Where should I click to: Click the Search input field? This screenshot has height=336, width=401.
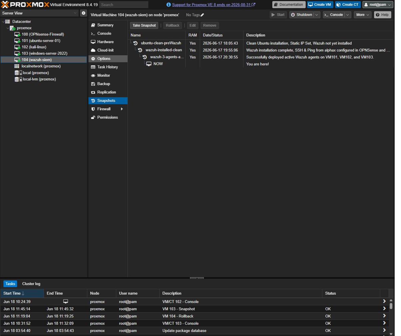124,5
